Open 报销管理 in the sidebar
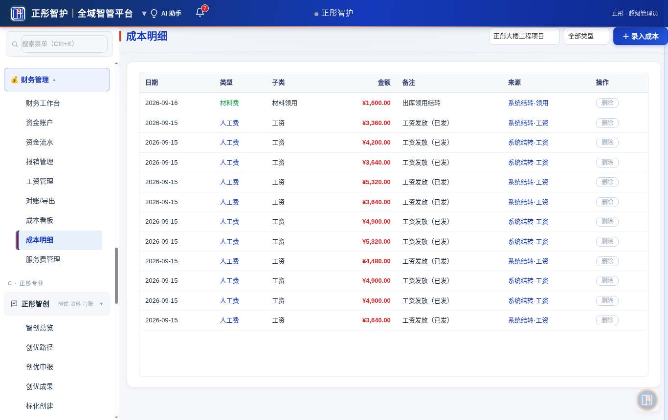 pos(40,162)
